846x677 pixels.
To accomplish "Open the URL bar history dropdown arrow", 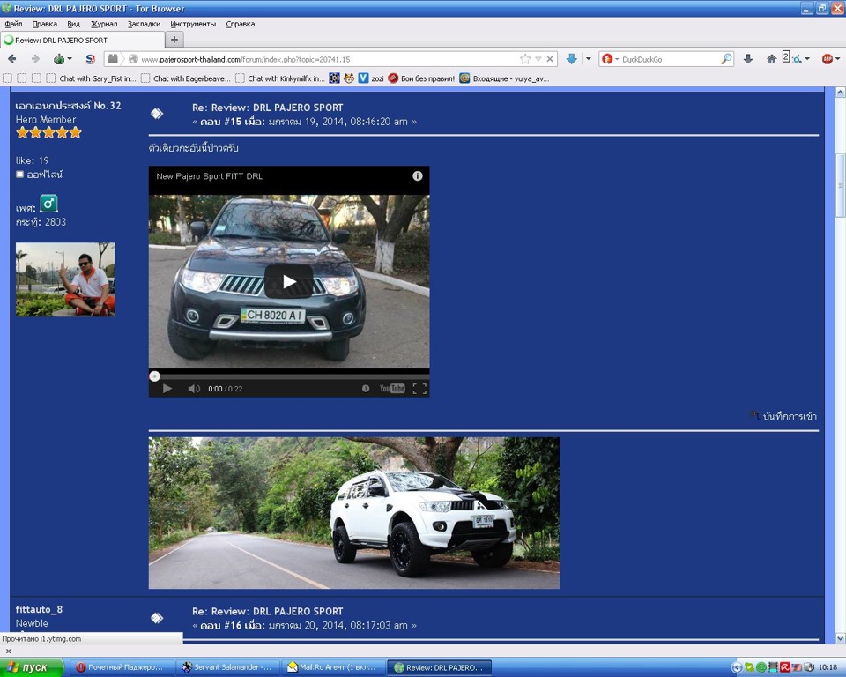I will [538, 59].
